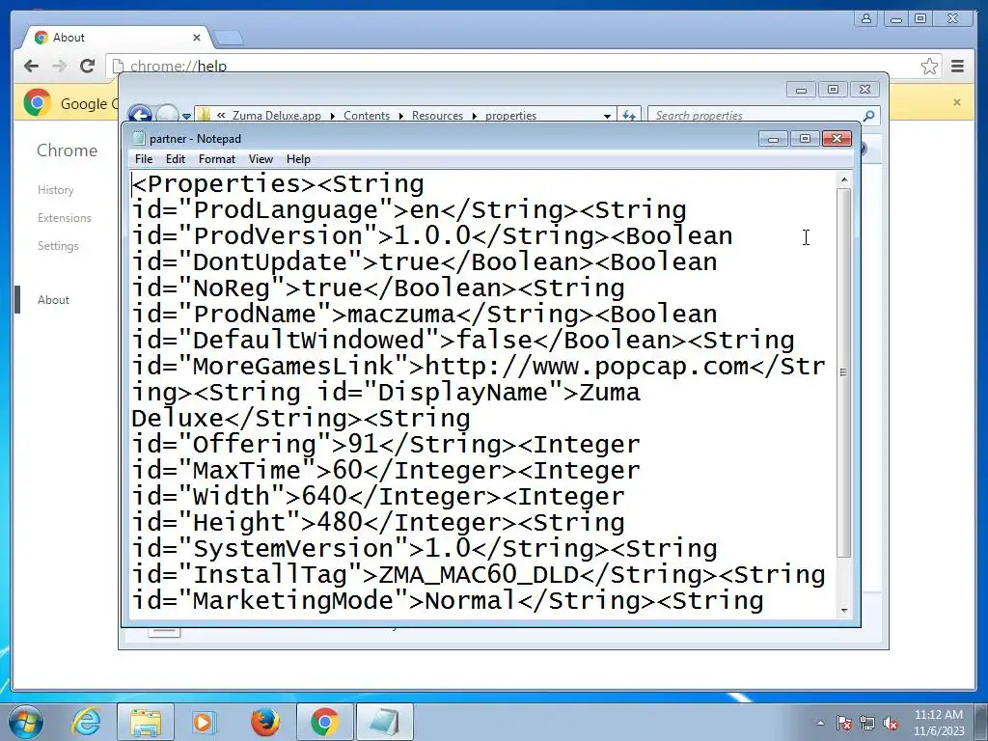This screenshot has height=741, width=988.
Task: Go forward in Chrome
Action: click(x=59, y=66)
